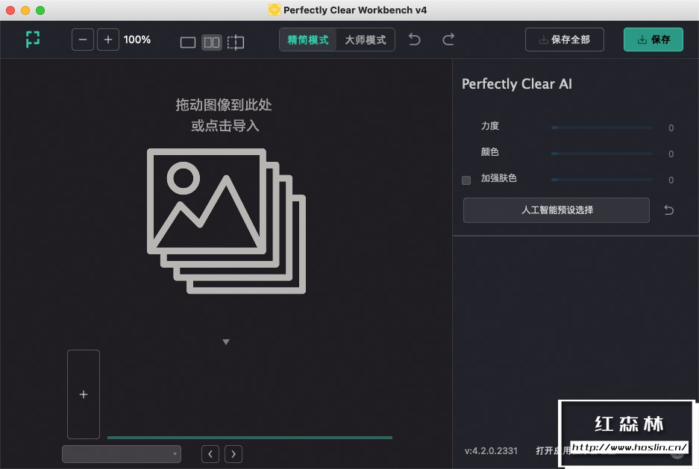Screen dimensions: 699x469
Task: Click the 颜色 value 0
Action: (671, 154)
